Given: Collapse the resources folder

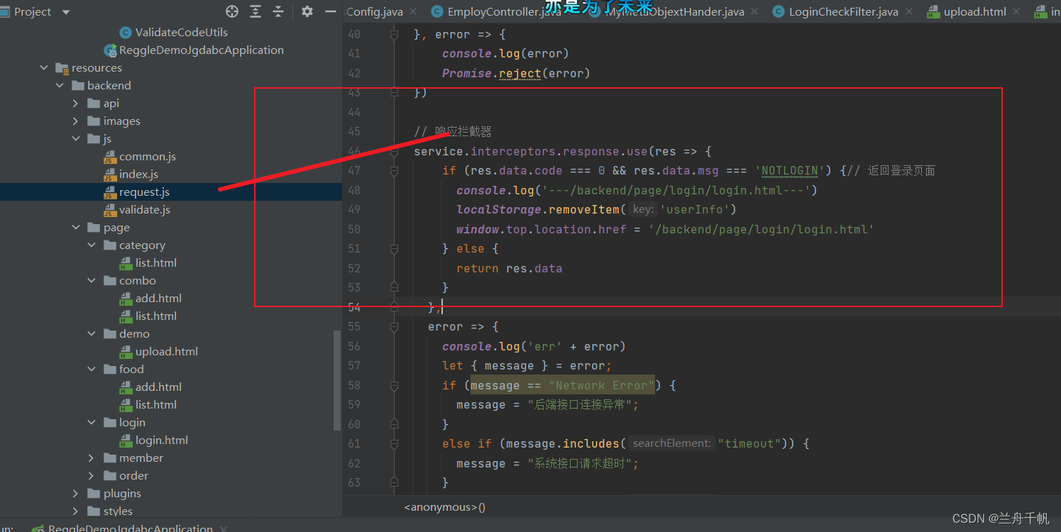Looking at the screenshot, I should point(44,68).
